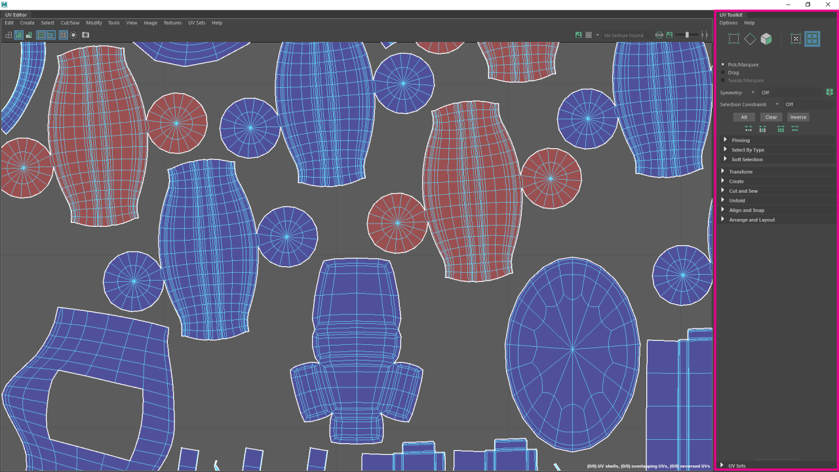Toggle the checkerboard texture display icon
This screenshot has width=839, height=472.
[x=589, y=35]
